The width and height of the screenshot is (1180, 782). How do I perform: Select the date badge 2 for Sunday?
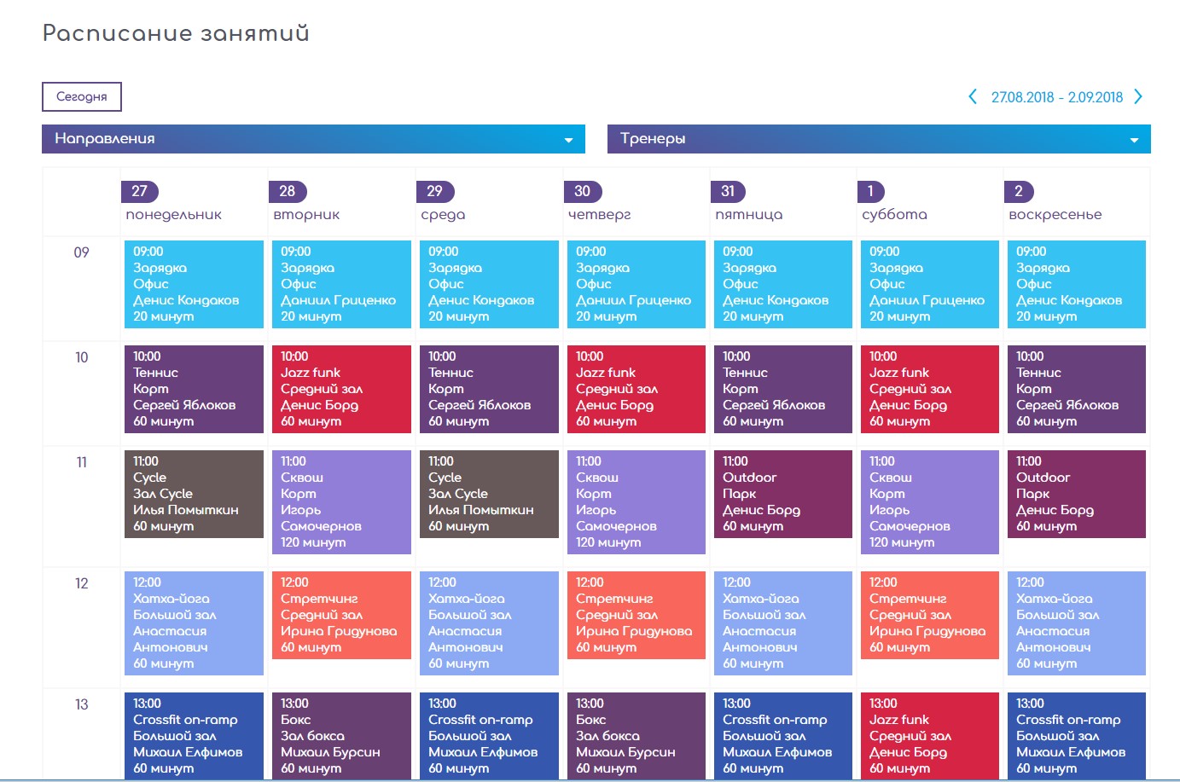[x=1018, y=191]
